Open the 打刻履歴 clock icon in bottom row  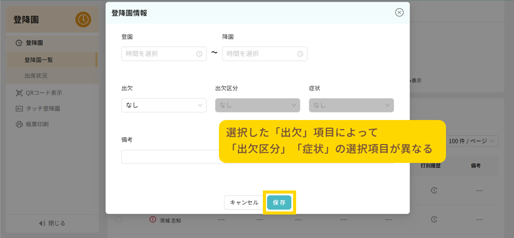click(x=434, y=220)
